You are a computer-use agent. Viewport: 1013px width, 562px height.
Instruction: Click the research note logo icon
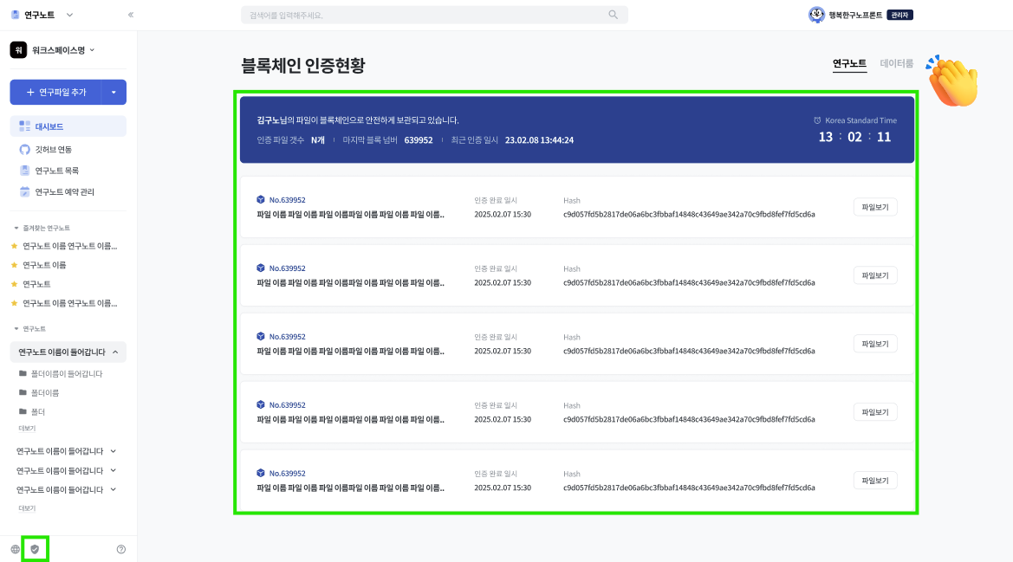pyautogui.click(x=16, y=14)
